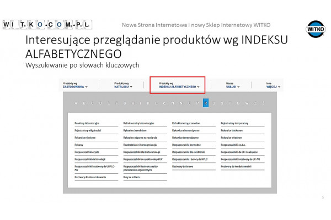Select letter T in the alphabet index

[230, 103]
